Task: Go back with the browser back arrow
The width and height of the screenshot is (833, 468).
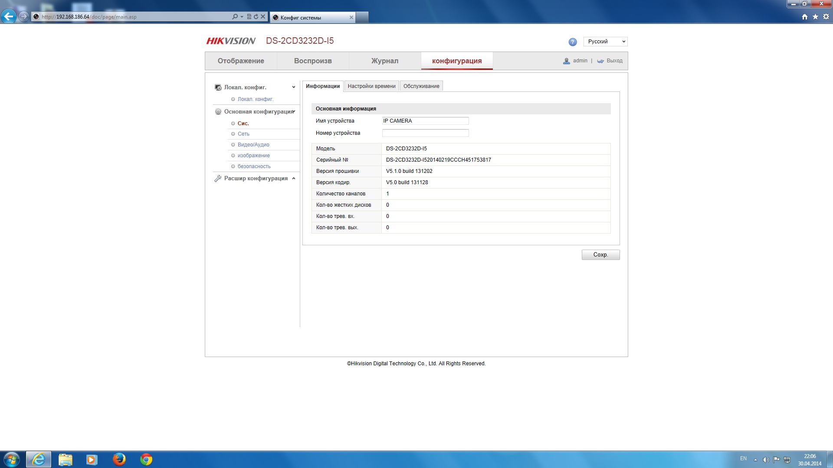Action: click(x=9, y=16)
